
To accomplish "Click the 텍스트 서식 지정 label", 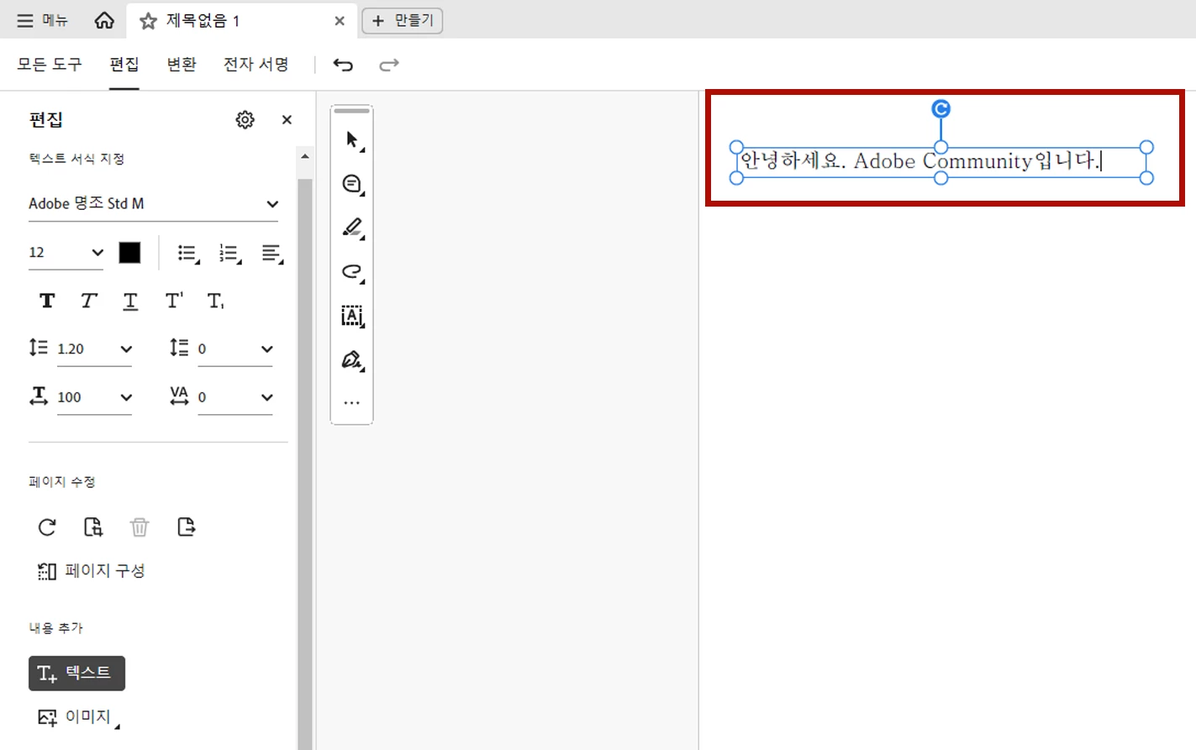I will click(76, 159).
